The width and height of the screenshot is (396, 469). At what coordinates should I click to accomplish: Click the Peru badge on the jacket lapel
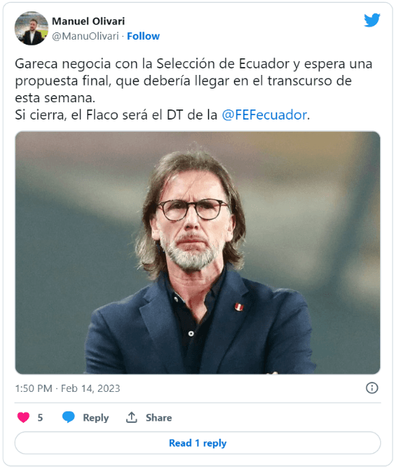tap(238, 307)
